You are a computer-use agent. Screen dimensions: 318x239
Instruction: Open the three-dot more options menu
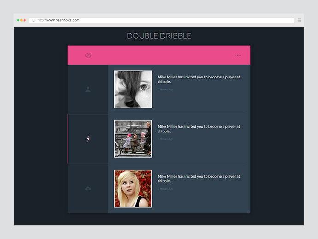238,55
